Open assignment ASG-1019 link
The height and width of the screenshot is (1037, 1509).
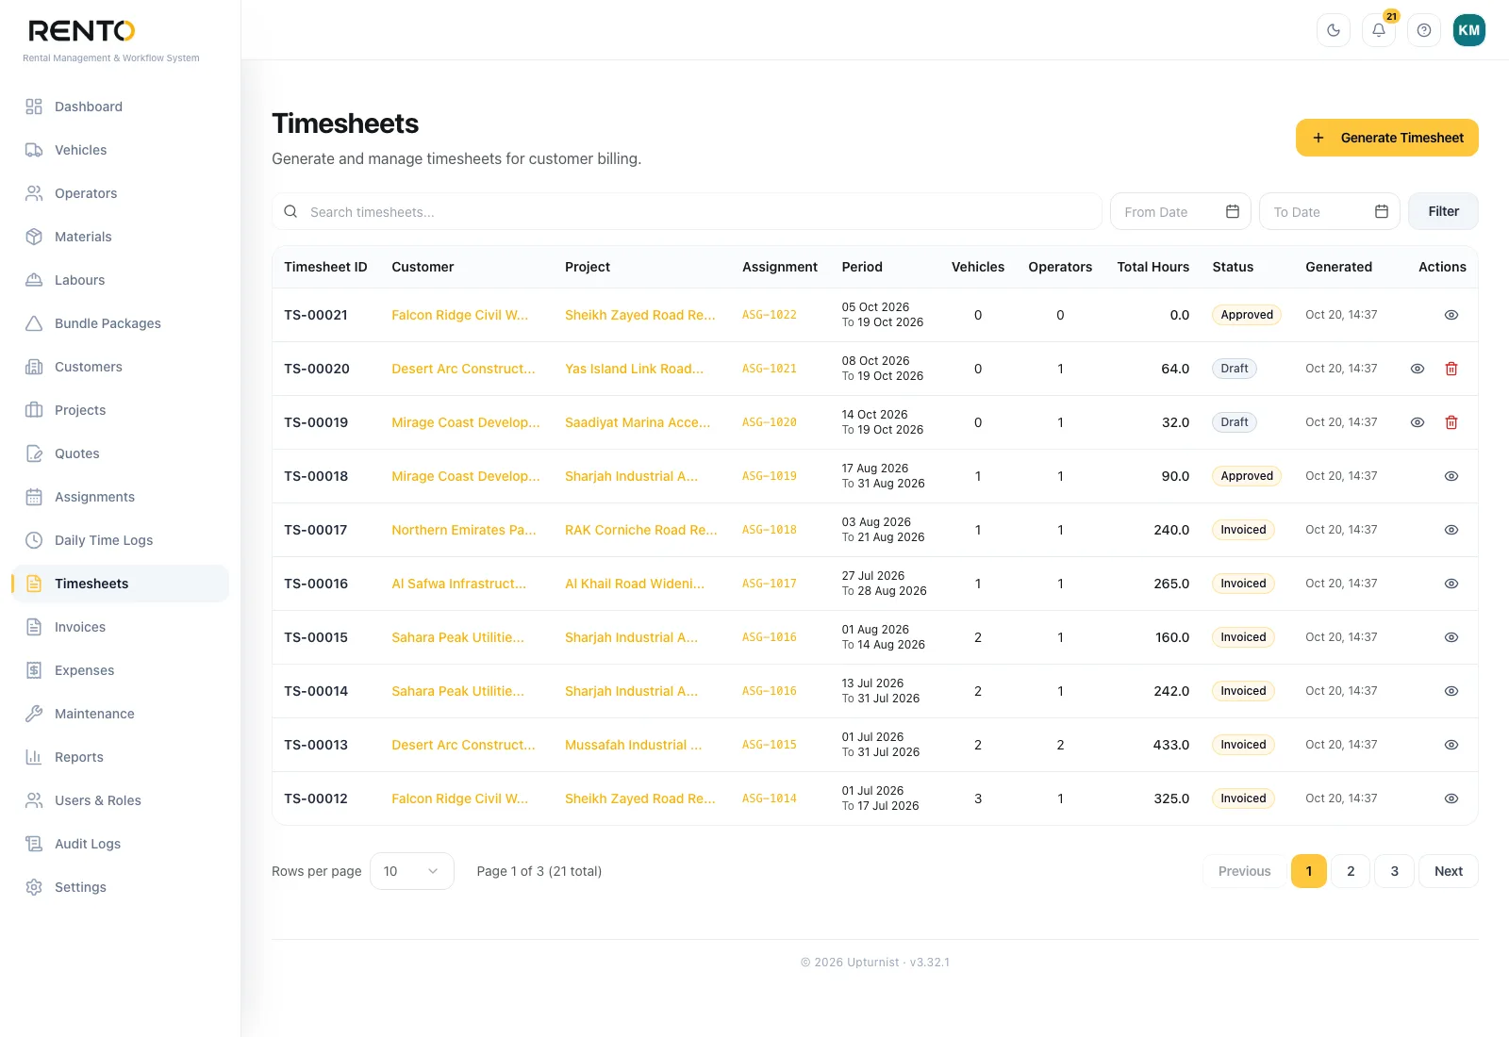click(x=769, y=476)
